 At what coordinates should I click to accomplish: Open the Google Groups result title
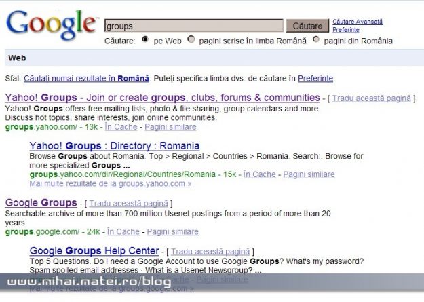(41, 203)
